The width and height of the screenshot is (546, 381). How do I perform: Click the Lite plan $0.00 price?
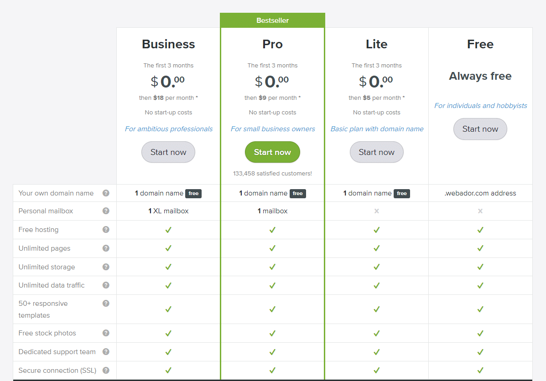[376, 82]
